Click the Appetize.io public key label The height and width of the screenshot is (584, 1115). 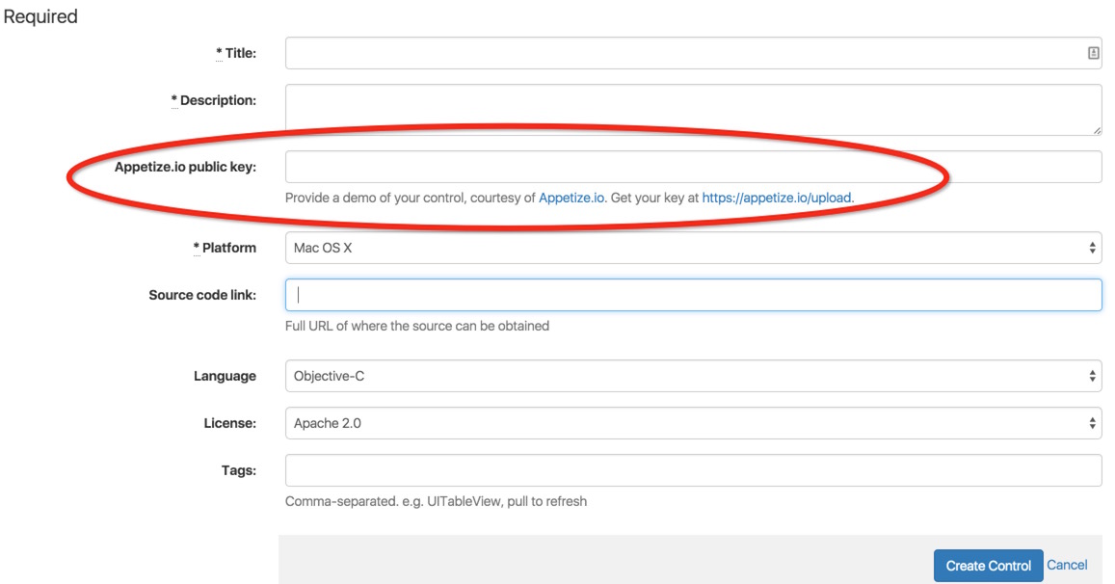point(185,167)
